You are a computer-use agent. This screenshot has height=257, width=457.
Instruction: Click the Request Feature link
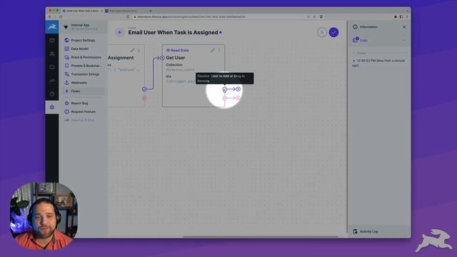click(x=83, y=111)
